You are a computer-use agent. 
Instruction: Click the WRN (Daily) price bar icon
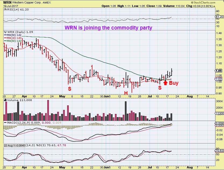[x=5, y=32]
